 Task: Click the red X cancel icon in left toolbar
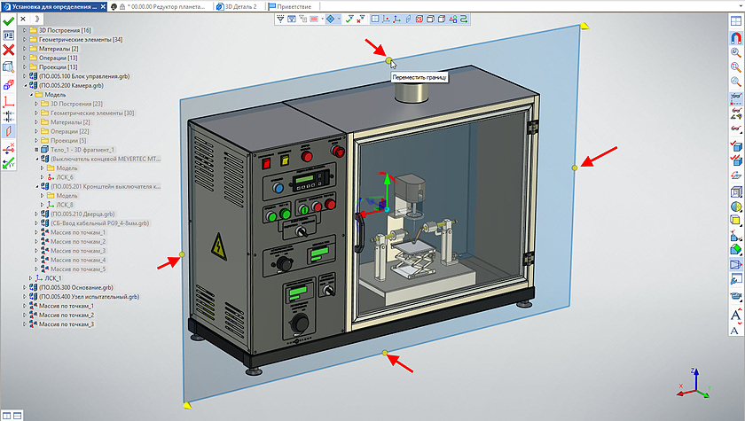(x=9, y=50)
